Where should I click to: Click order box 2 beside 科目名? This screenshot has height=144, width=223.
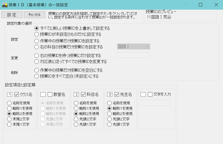[76, 94]
